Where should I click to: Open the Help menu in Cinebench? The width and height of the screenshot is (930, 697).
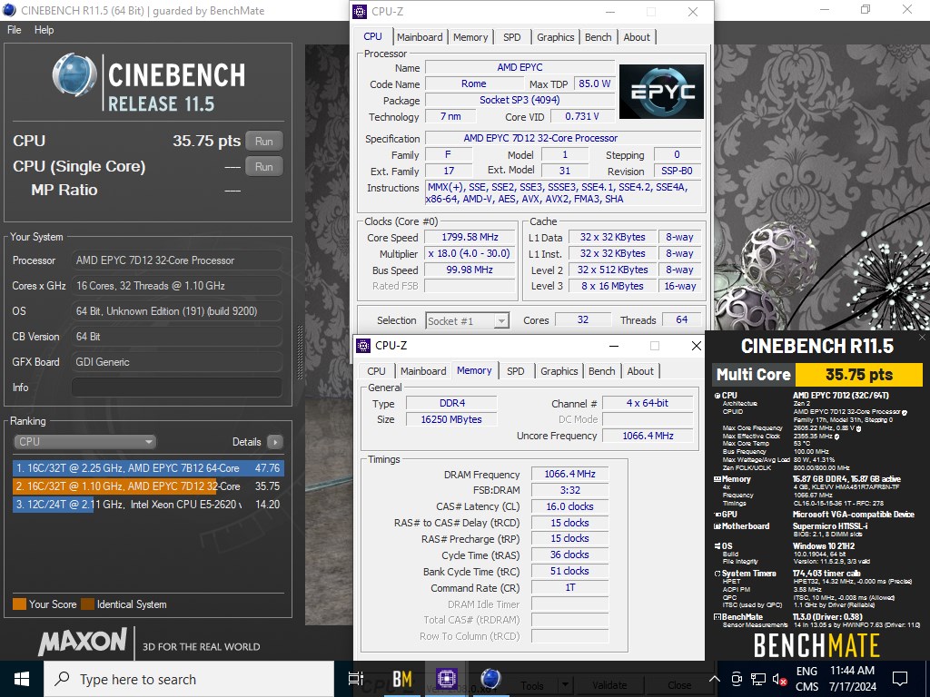click(x=44, y=30)
